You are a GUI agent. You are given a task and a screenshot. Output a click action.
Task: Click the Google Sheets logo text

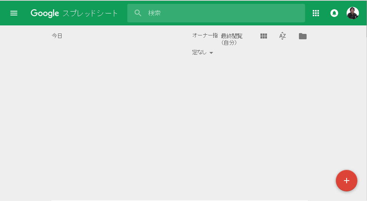pos(74,13)
